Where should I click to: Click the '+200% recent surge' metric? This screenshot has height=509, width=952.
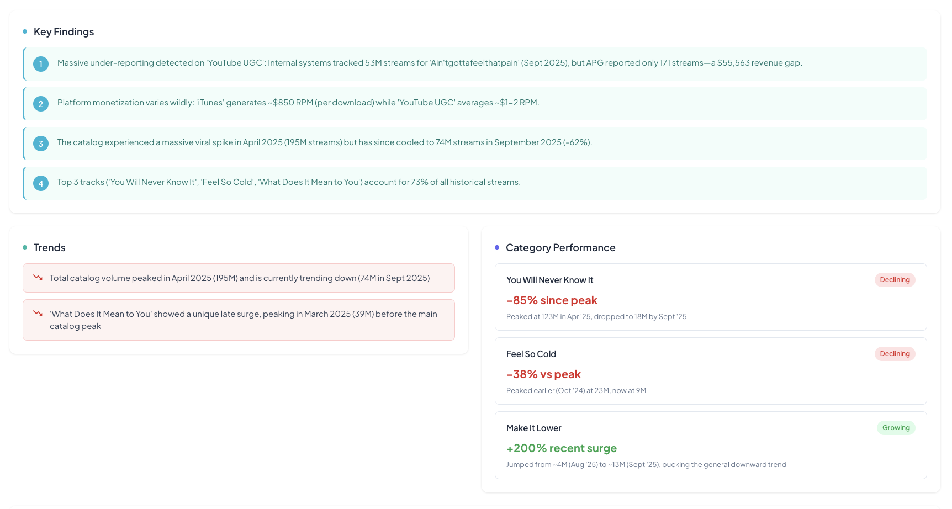(x=561, y=448)
